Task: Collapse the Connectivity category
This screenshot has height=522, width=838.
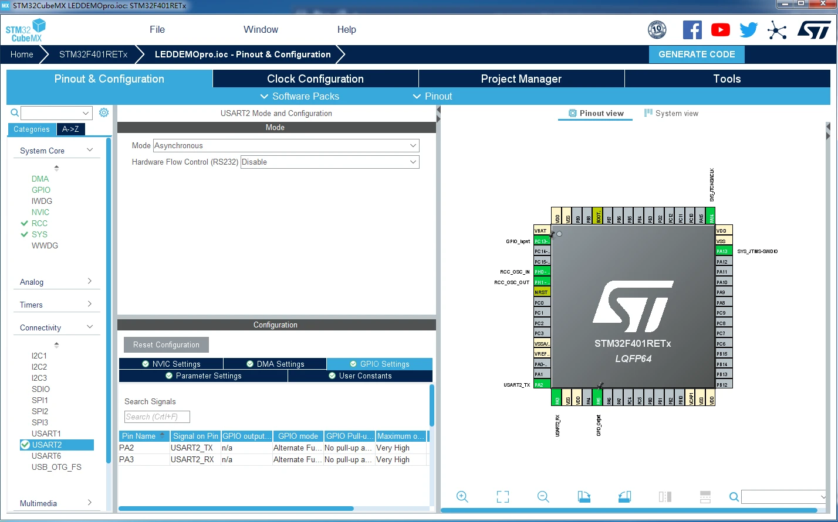Action: click(57, 327)
